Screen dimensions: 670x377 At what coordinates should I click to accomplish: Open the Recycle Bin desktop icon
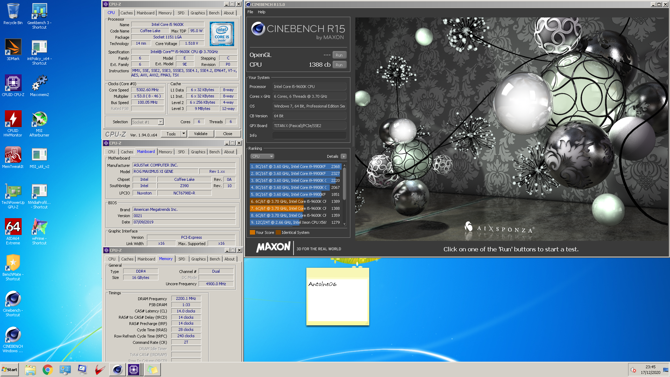point(13,14)
